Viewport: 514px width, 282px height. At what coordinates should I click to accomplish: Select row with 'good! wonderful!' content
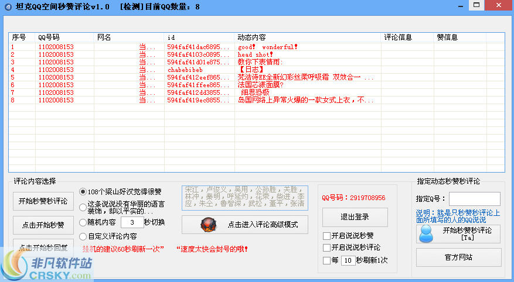[257, 47]
